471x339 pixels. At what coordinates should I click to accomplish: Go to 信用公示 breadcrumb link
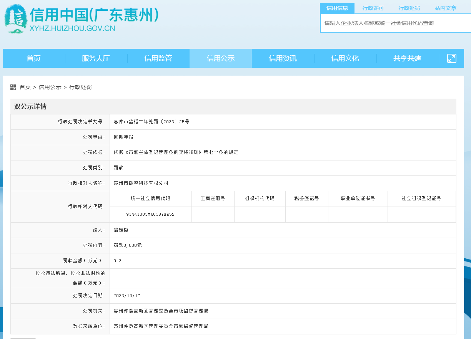(50, 87)
